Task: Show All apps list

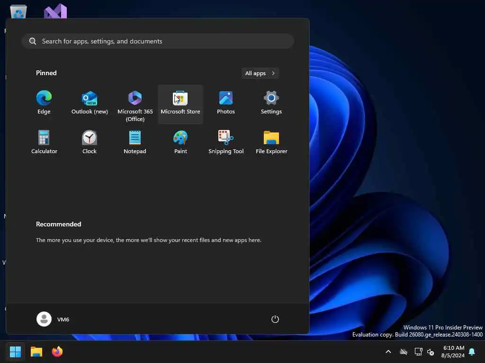Action: (x=260, y=73)
